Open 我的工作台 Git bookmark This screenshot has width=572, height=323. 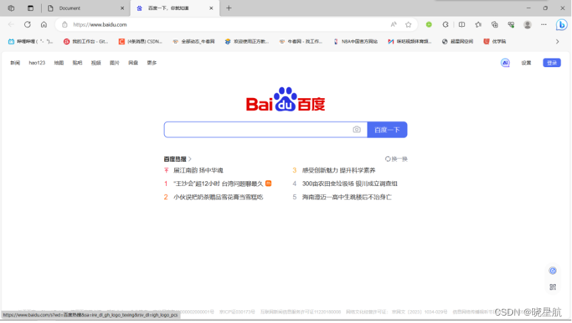[85, 42]
